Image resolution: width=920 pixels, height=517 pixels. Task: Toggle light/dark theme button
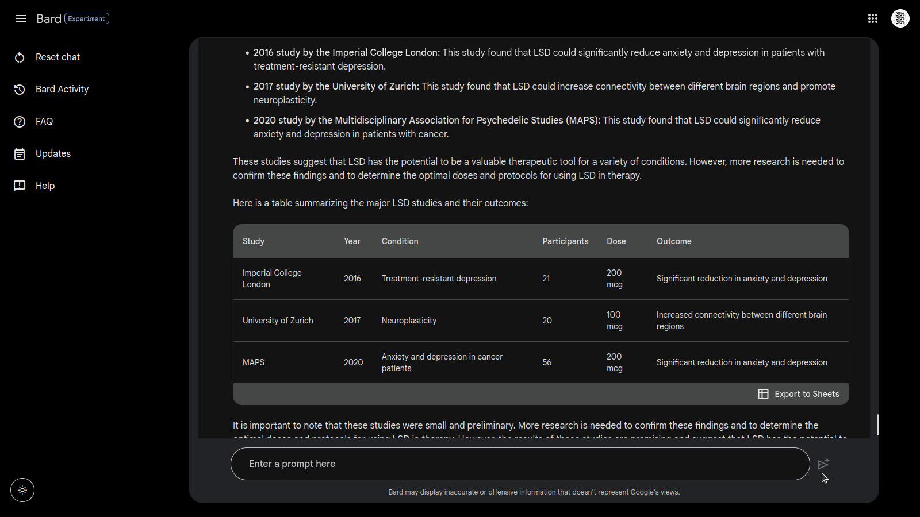[22, 490]
